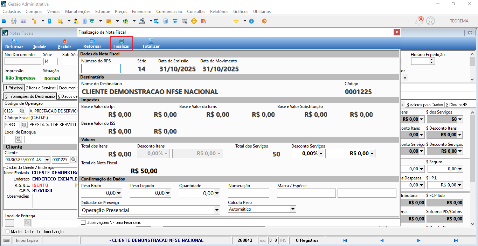The width and height of the screenshot is (478, 246).
Task: Click the building with dollar sign icon
Action: pyautogui.click(x=84, y=21)
